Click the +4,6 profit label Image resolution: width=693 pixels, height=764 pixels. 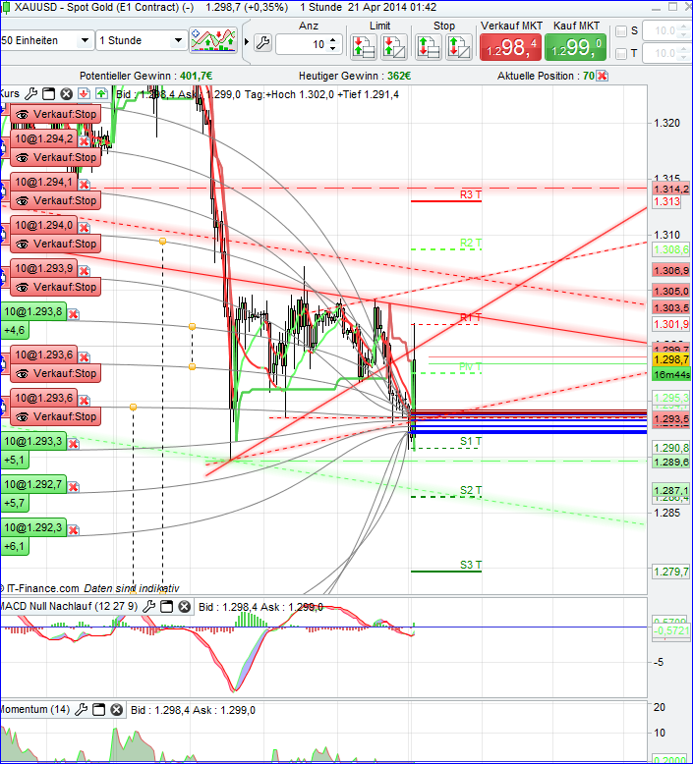point(14,330)
